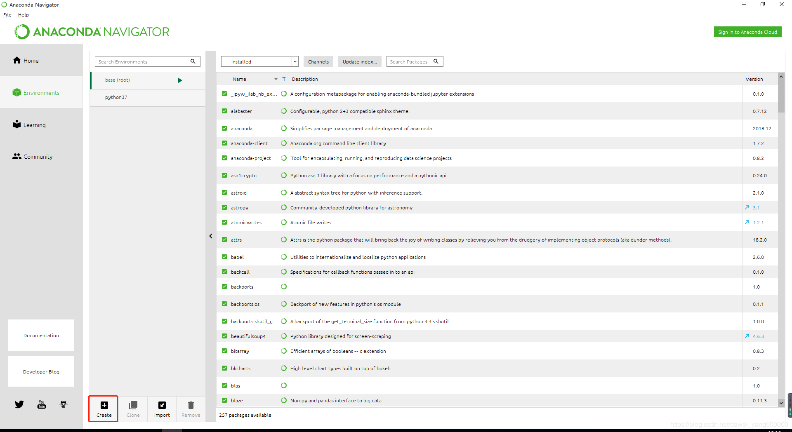Click the Update index... button
This screenshot has width=792, height=432.
click(x=360, y=61)
